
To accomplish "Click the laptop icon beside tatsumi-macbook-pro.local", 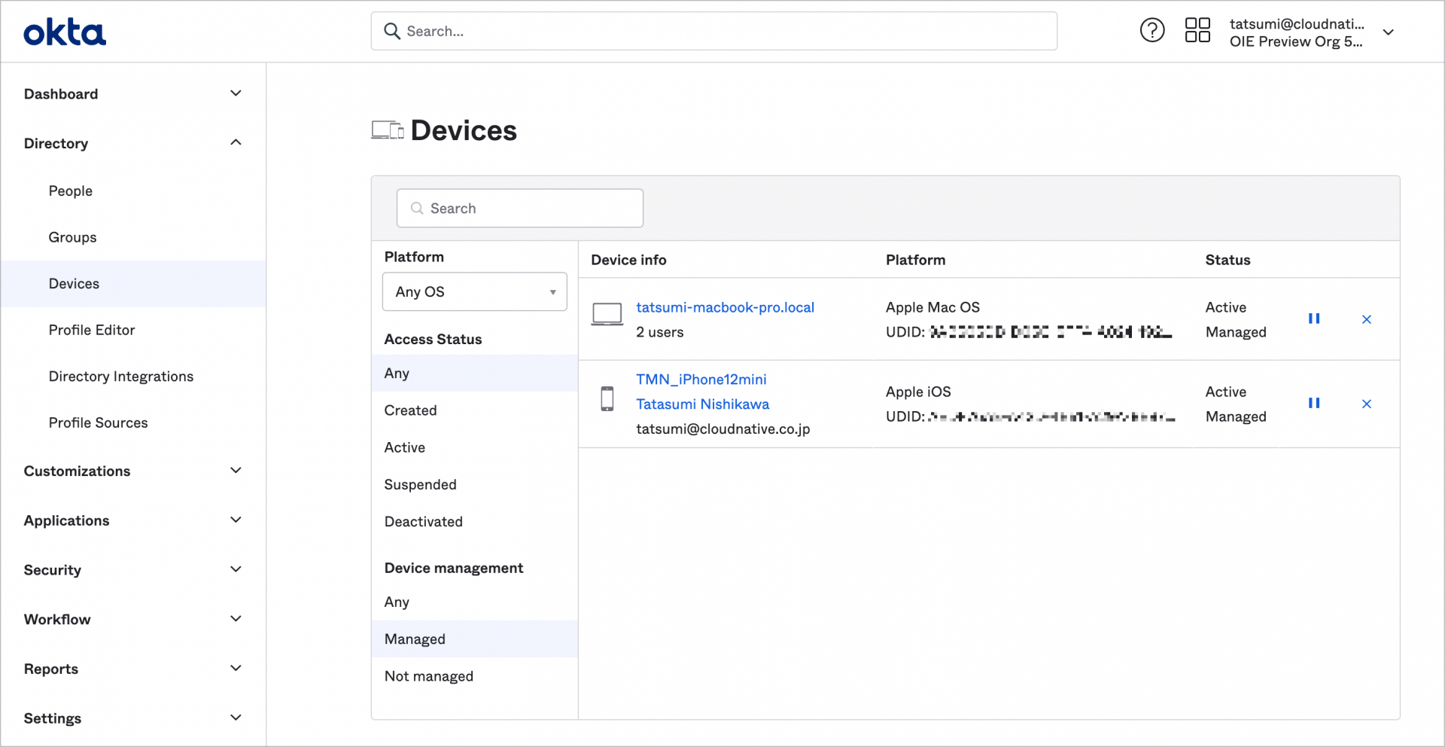I will [607, 314].
